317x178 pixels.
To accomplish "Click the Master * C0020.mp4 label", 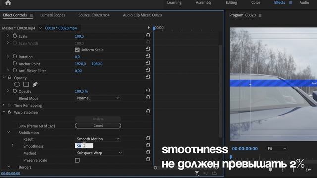I will tap(19, 28).
